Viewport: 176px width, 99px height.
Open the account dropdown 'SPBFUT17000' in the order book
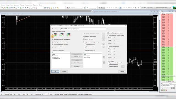[169, 86]
